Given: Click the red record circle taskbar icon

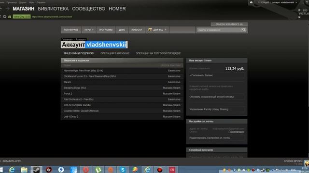Looking at the screenshot, I should (x=160, y=170).
